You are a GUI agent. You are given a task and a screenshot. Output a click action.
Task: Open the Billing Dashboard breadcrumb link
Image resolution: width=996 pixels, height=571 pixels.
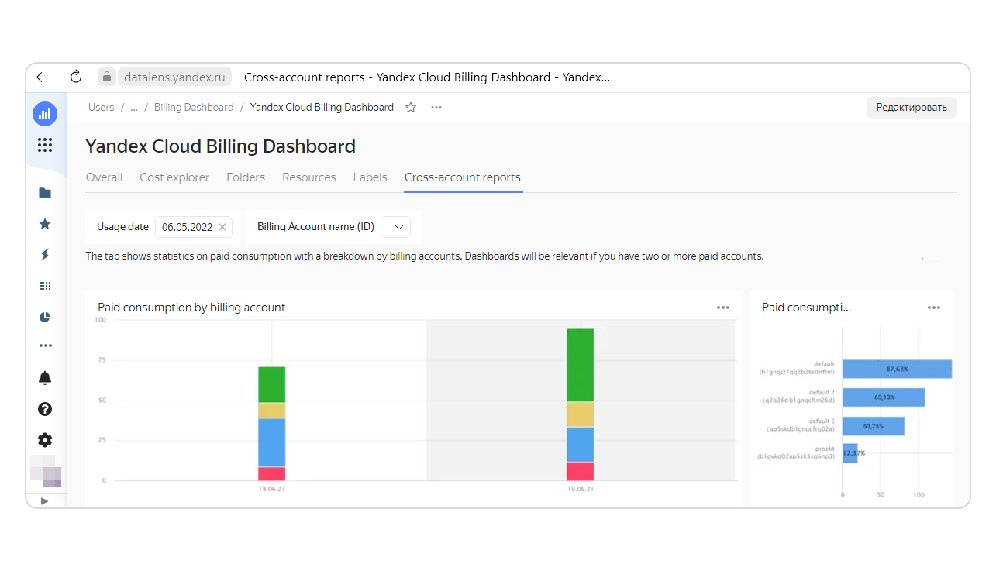click(194, 108)
